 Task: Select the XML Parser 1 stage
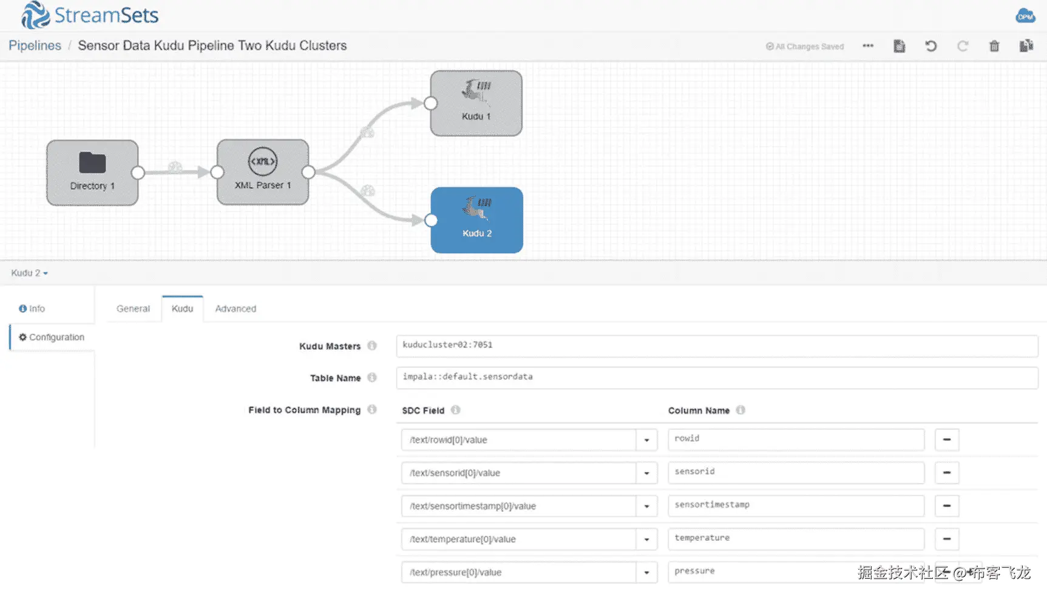(263, 172)
